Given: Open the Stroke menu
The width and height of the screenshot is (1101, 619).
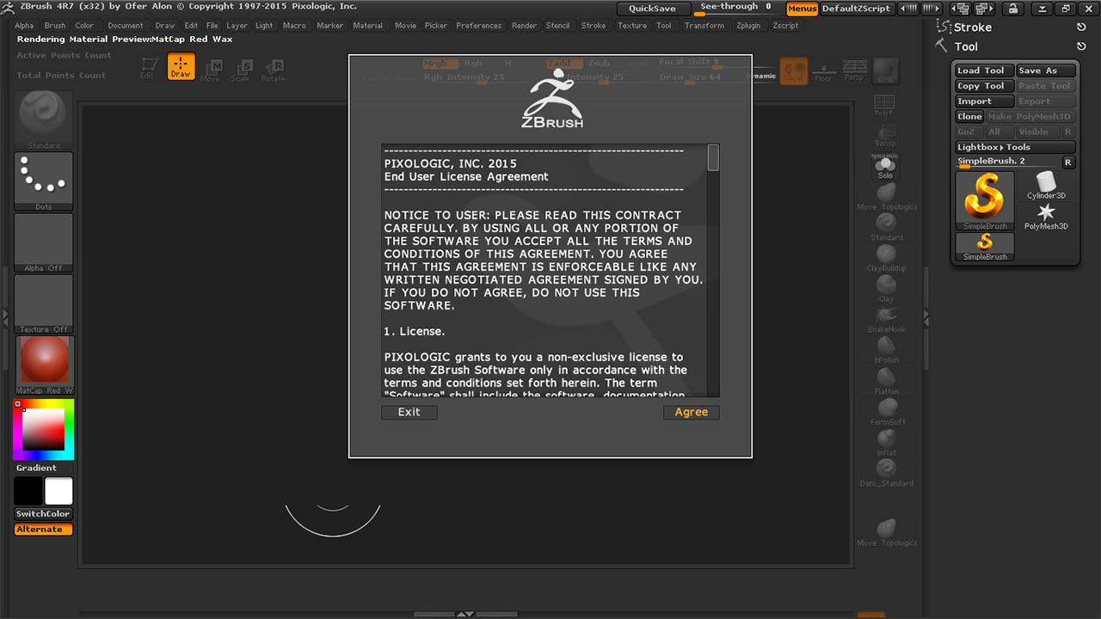Looking at the screenshot, I should [594, 26].
